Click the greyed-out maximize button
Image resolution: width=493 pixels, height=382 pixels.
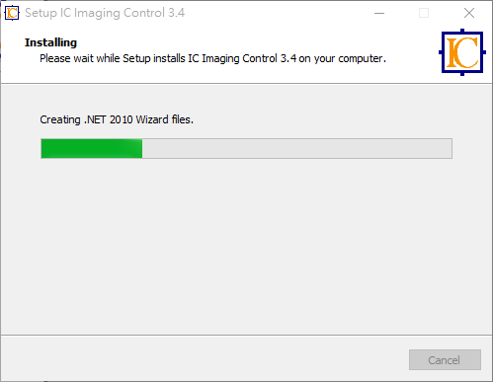[424, 13]
